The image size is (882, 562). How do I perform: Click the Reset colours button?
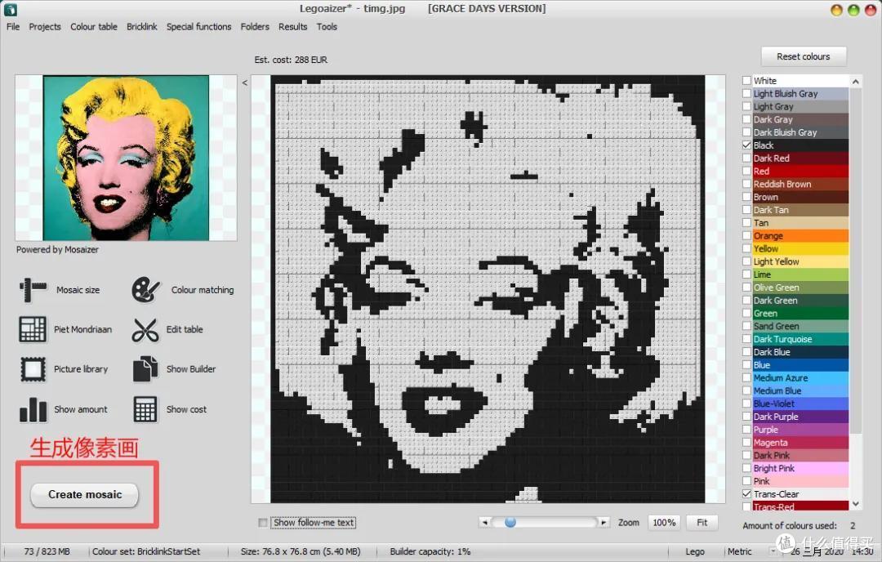pyautogui.click(x=804, y=56)
